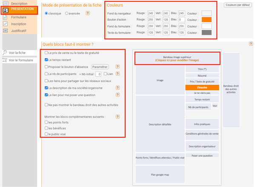
Task: Click the orange Bouton d'action color swatch
Action: click(206, 20)
